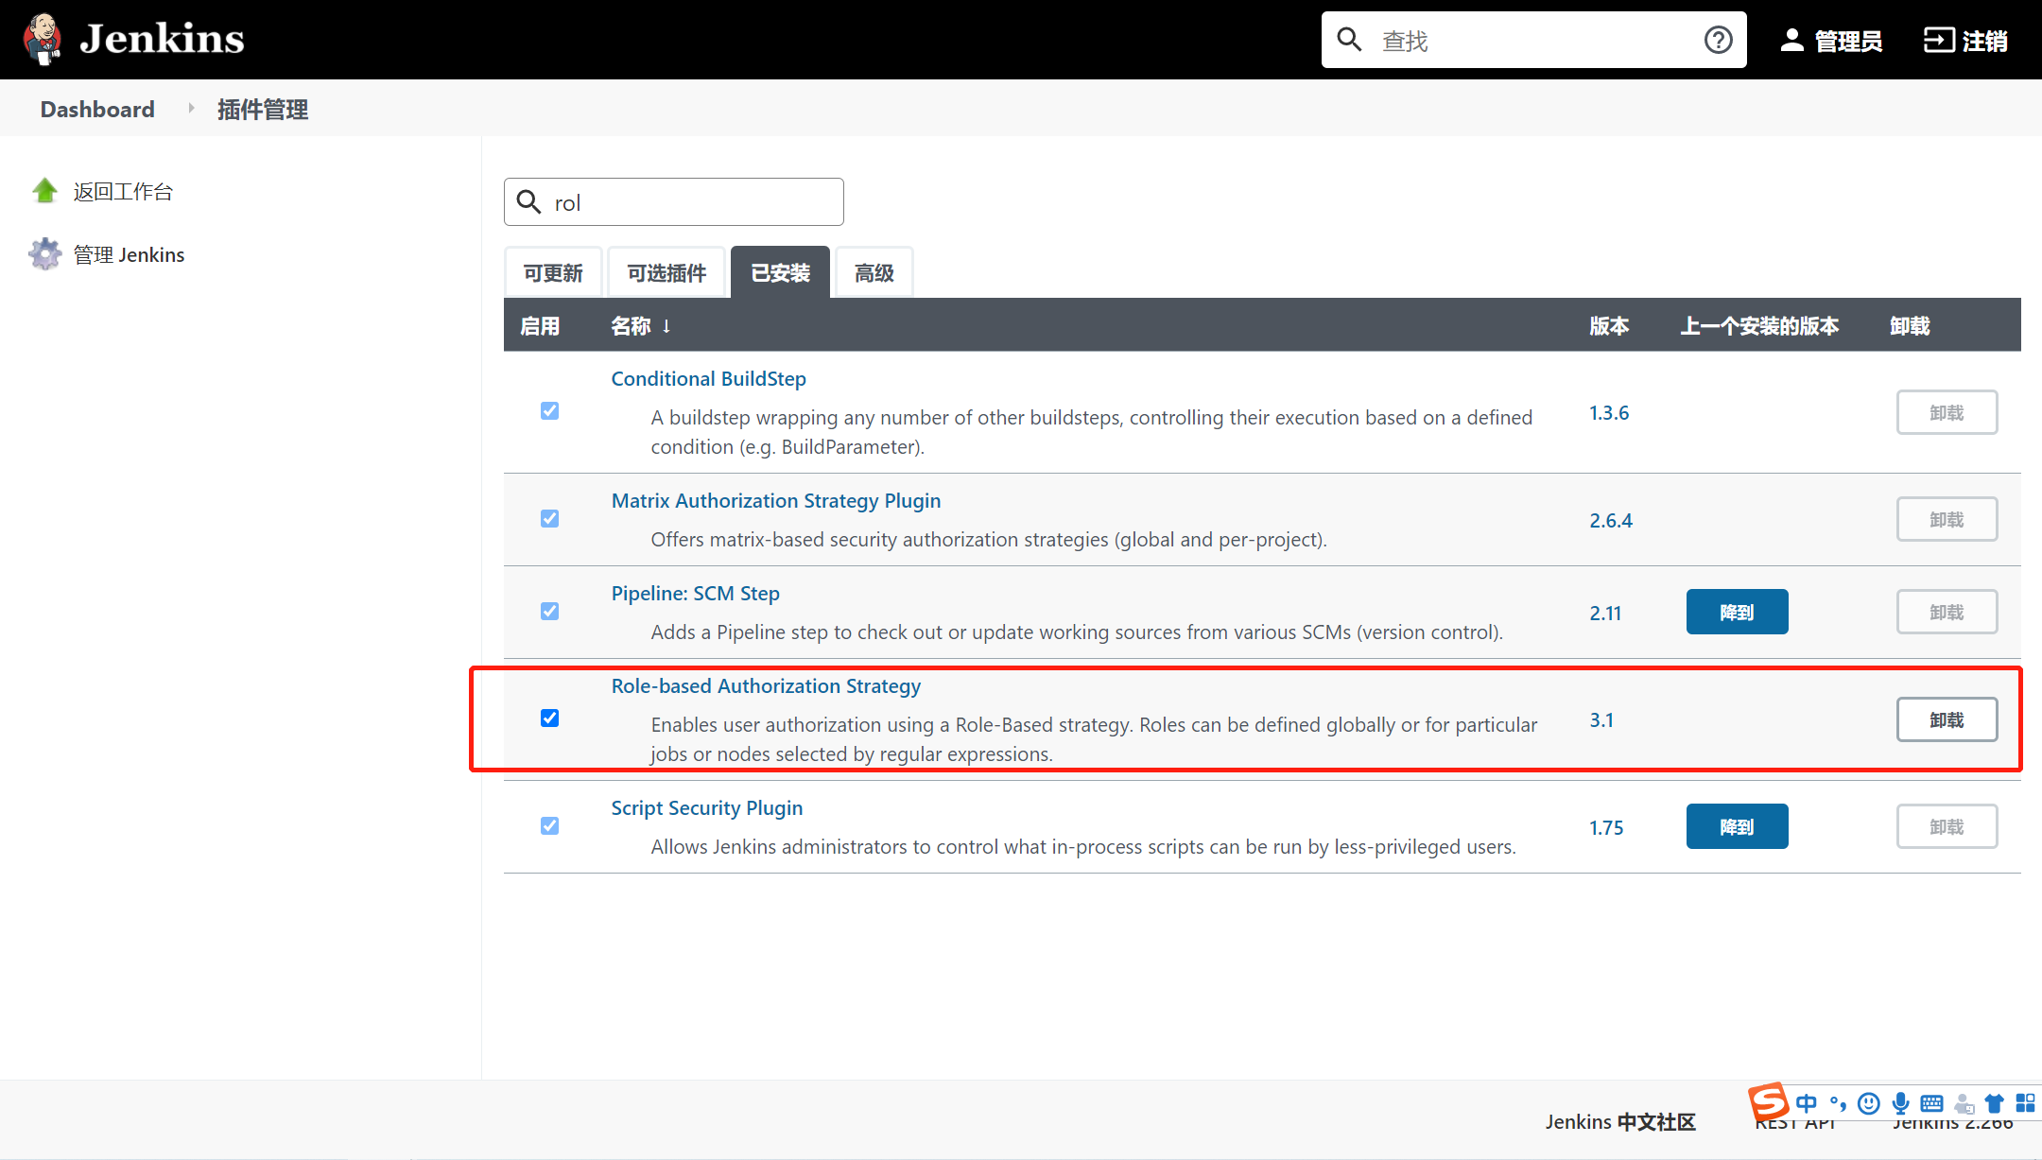
Task: Open the help question mark icon
Action: [x=1718, y=39]
